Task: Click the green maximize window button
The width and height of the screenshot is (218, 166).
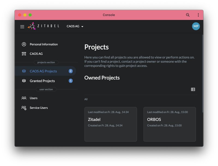Action: pyautogui.click(x=30, y=15)
